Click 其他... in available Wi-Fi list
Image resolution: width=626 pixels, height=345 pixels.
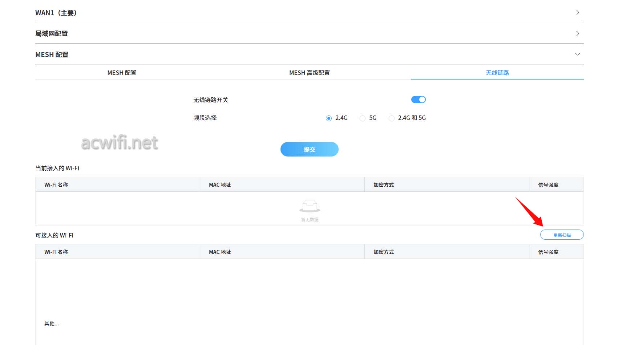pyautogui.click(x=52, y=323)
